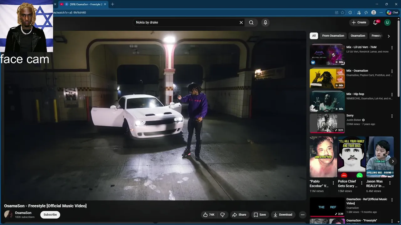Select the All filter chip

(x=314, y=36)
